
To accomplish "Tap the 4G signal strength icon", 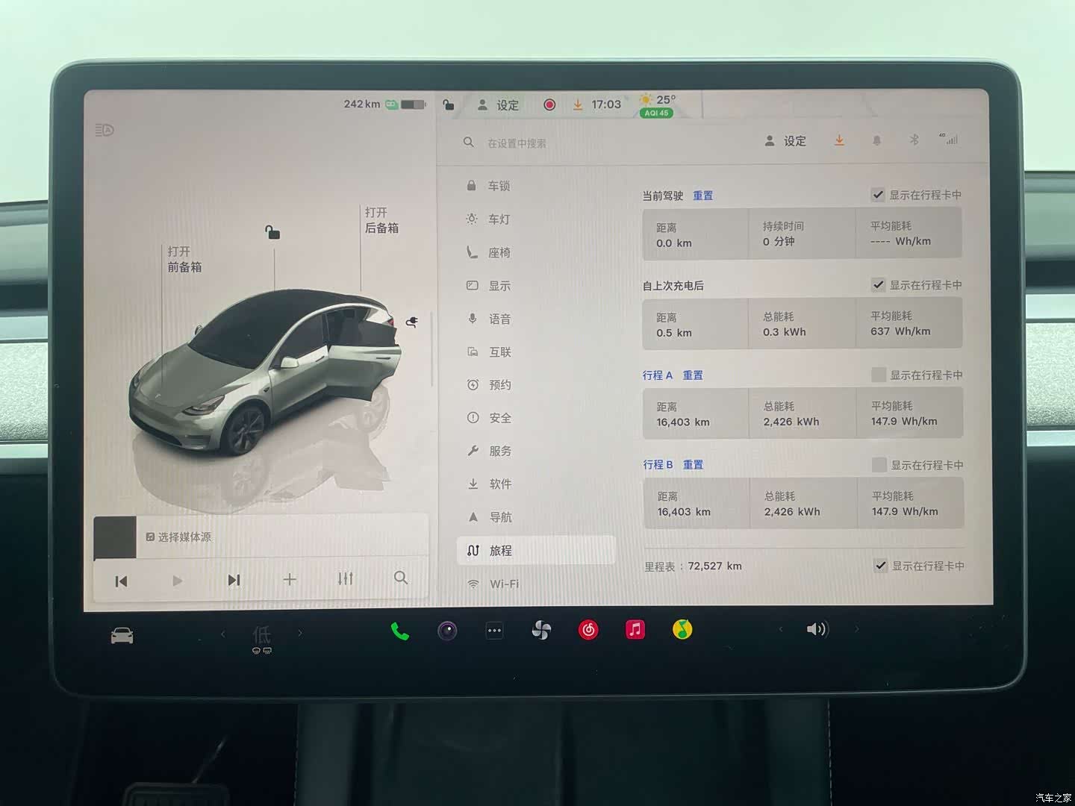I will click(948, 139).
